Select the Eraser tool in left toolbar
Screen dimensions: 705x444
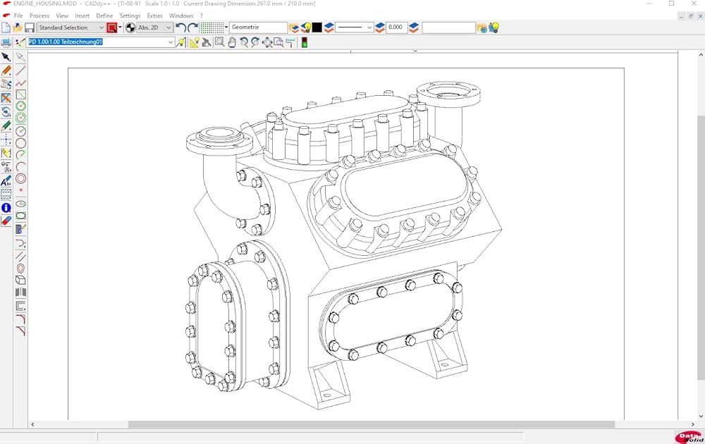6,221
